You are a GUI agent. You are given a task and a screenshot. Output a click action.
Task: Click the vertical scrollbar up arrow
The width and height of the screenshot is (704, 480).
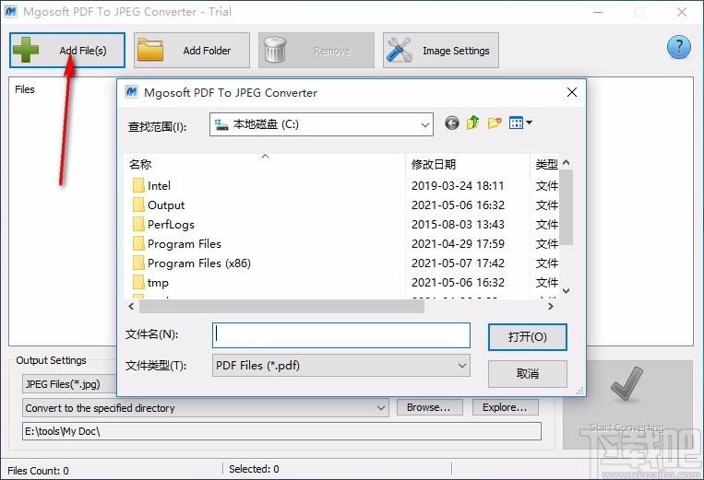tap(567, 163)
